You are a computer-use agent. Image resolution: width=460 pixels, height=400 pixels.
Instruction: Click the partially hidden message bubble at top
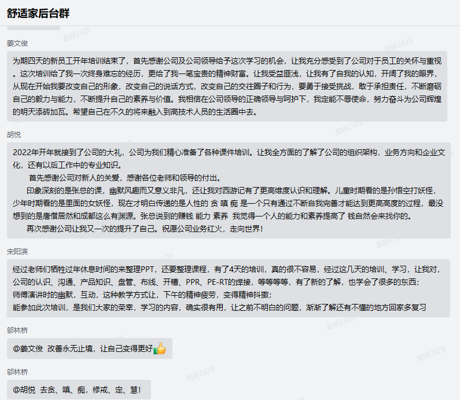coord(34,27)
